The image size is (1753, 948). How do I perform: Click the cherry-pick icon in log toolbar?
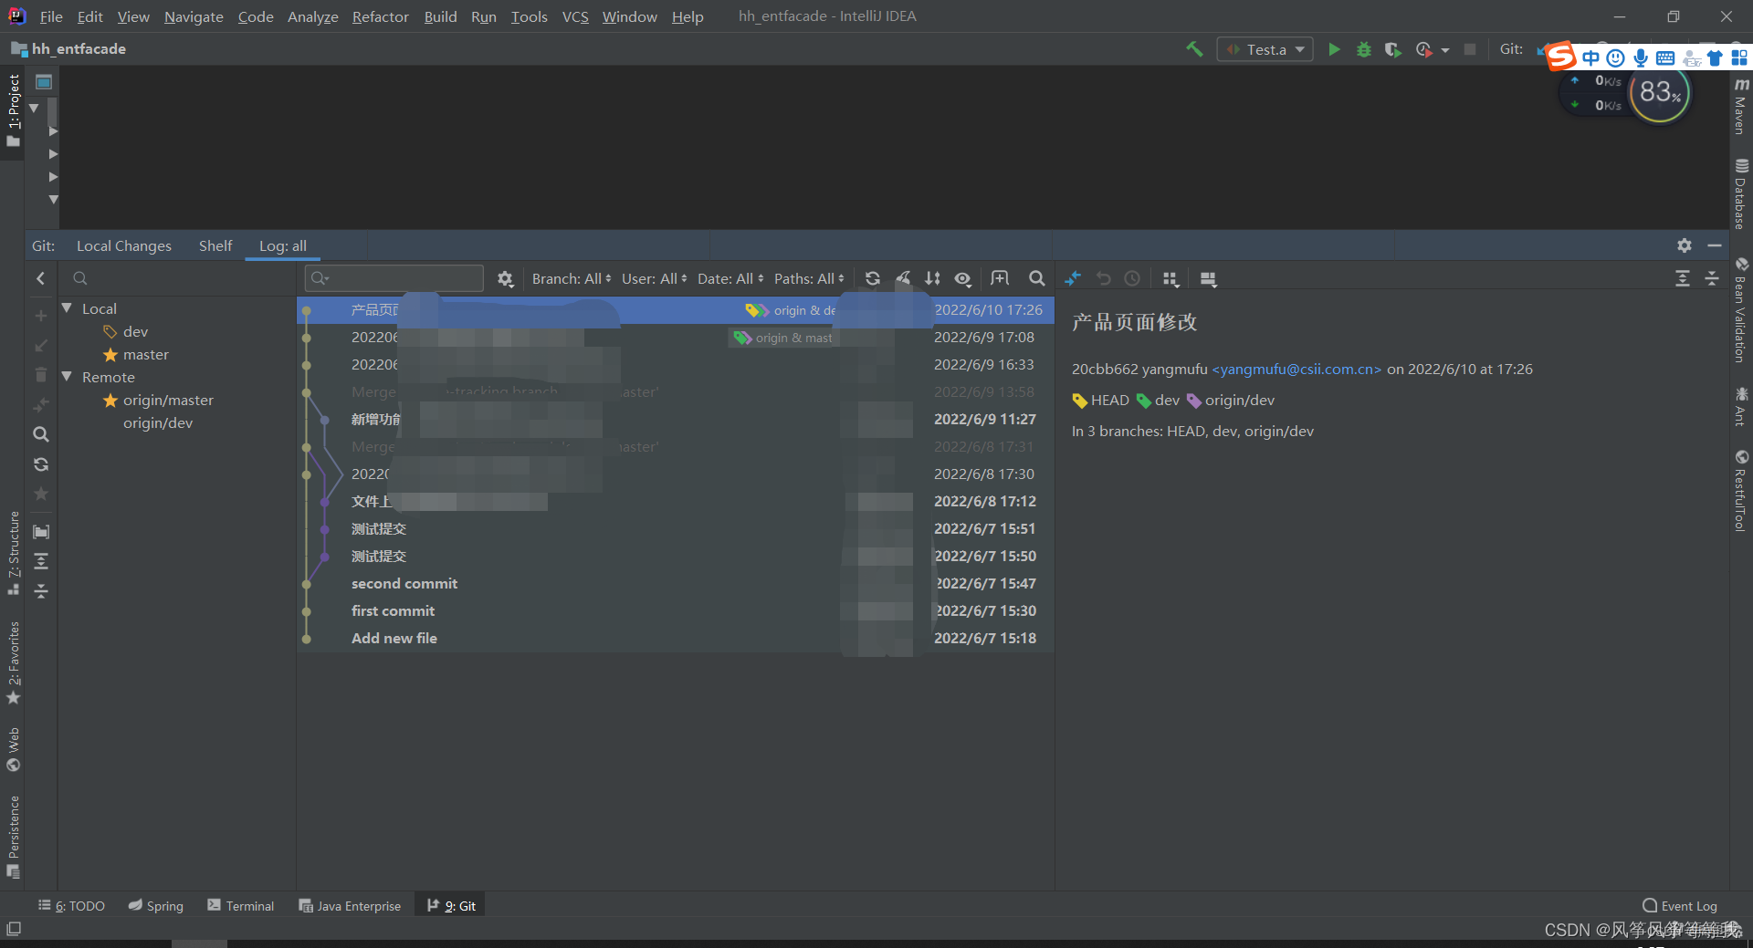coord(903,278)
